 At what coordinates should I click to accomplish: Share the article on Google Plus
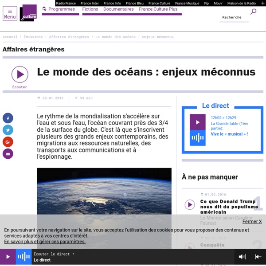[8, 142]
